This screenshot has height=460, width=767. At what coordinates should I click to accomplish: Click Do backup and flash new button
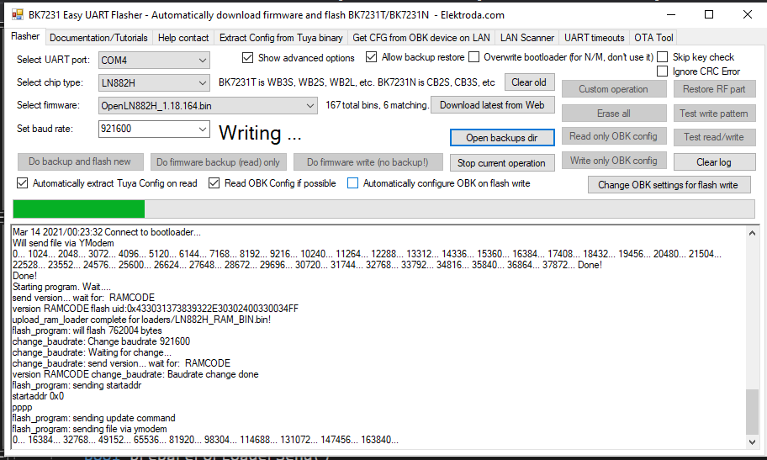tap(80, 161)
